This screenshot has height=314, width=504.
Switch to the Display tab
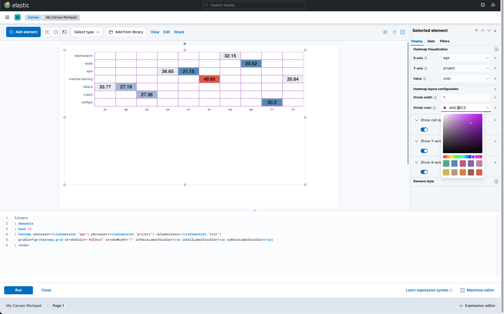pyautogui.click(x=417, y=41)
